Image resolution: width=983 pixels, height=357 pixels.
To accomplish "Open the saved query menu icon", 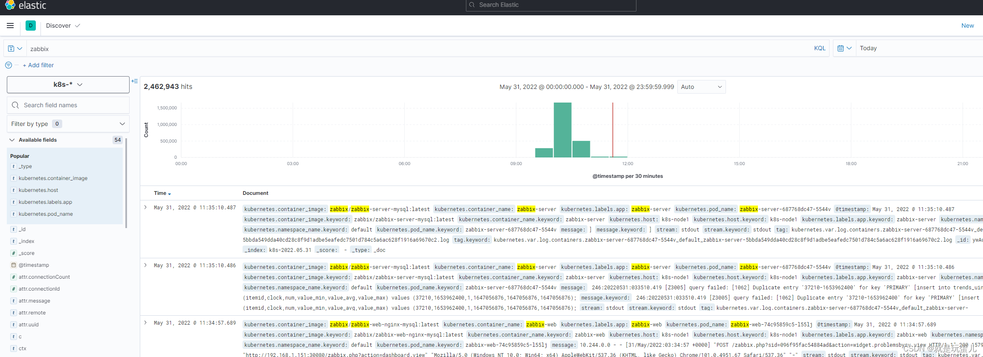I will 15,49.
